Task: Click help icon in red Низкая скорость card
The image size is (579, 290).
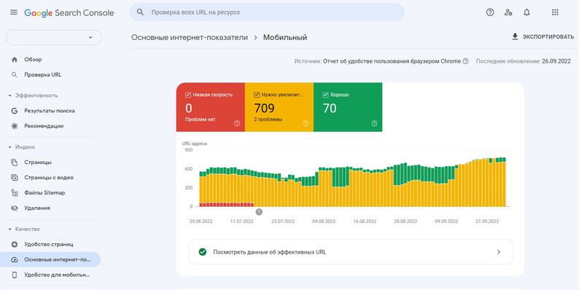Action: [237, 124]
